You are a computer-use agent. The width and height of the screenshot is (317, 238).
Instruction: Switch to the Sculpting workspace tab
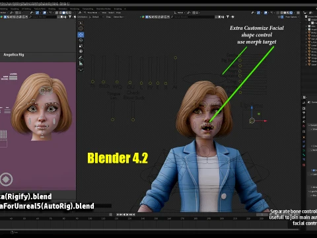(15, 9)
